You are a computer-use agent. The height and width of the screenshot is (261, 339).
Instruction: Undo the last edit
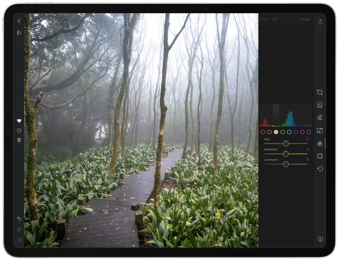(x=19, y=219)
